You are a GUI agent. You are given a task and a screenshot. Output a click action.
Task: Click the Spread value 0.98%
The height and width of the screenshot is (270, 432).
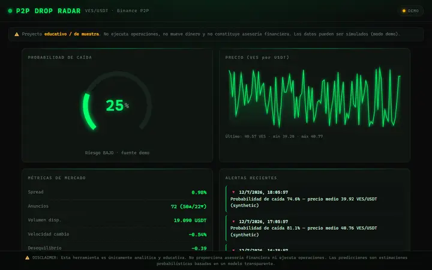[199, 193]
